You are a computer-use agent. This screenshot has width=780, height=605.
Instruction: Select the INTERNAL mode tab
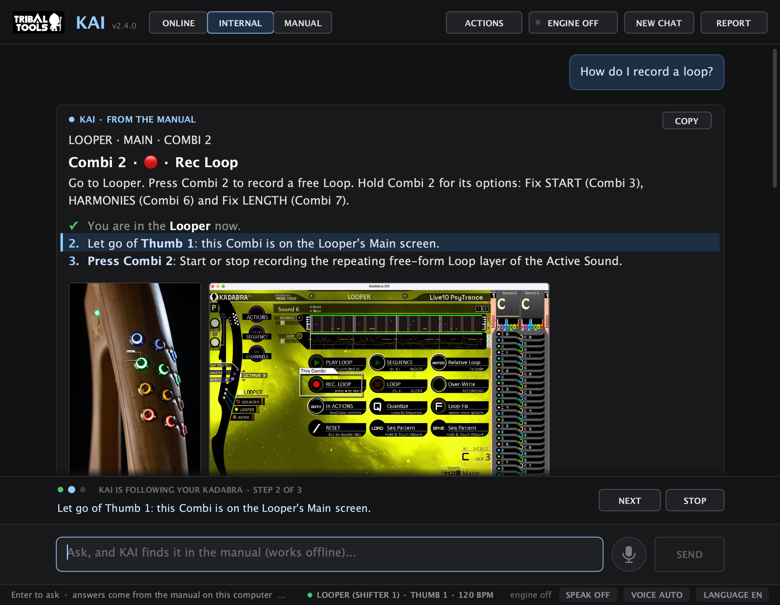click(x=240, y=23)
